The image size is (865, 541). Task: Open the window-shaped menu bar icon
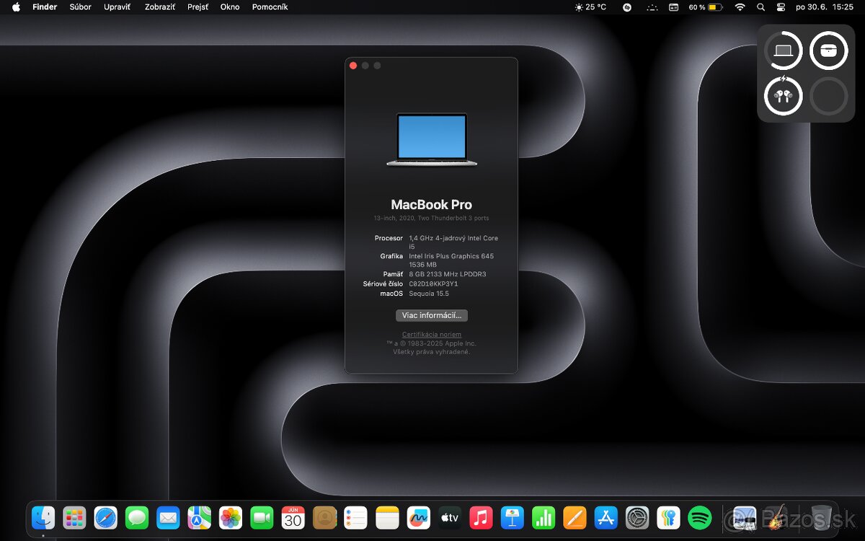click(x=674, y=7)
